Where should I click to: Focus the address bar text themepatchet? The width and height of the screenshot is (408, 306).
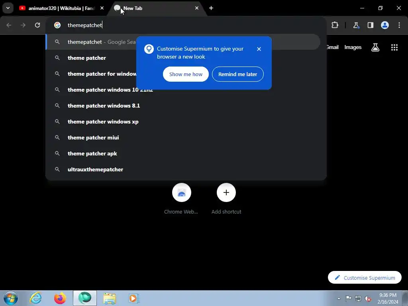coord(85,25)
